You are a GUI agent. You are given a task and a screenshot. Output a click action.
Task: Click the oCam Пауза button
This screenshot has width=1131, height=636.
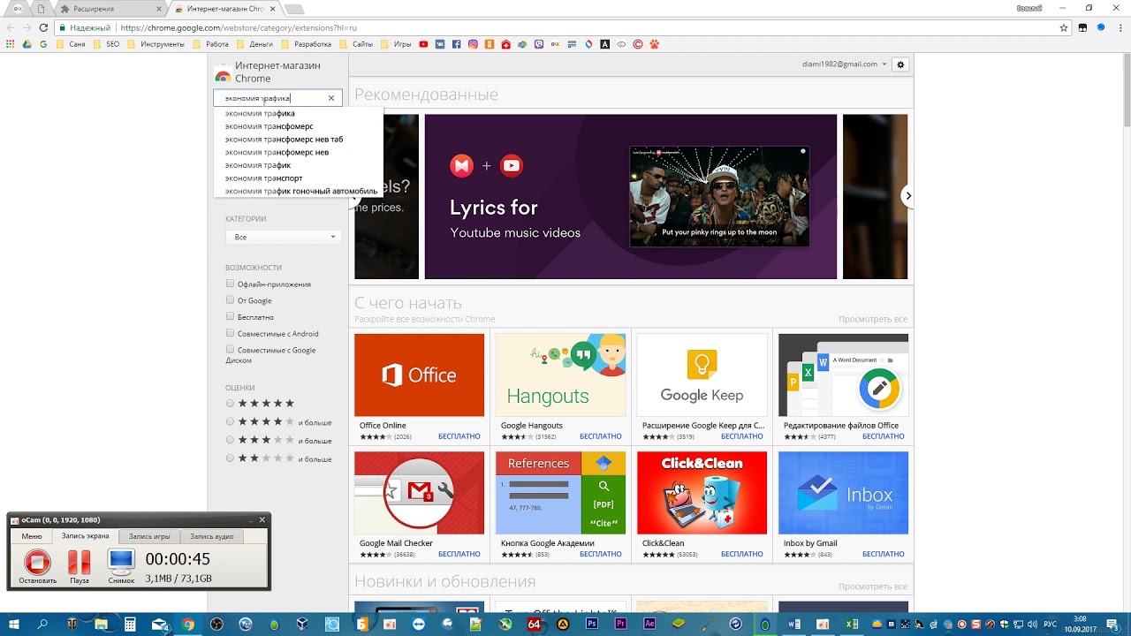point(80,565)
